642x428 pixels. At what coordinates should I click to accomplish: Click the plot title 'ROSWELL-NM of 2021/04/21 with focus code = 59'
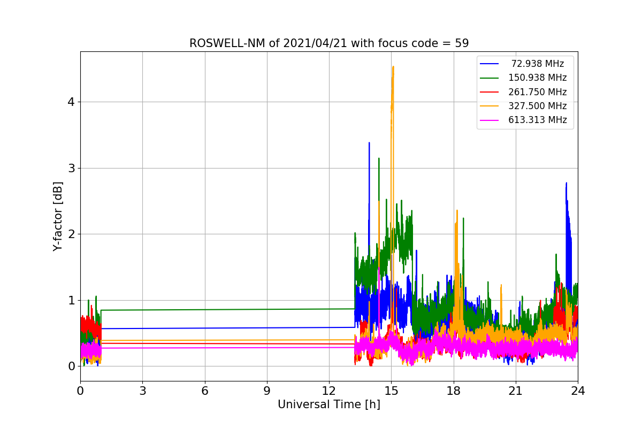click(x=329, y=43)
